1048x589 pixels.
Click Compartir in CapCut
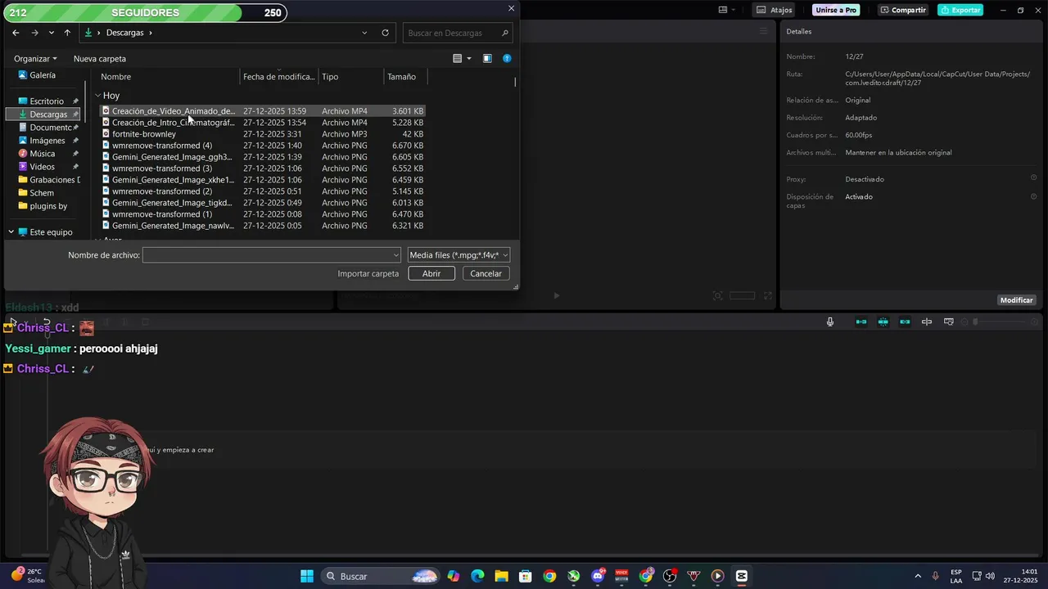tap(903, 10)
